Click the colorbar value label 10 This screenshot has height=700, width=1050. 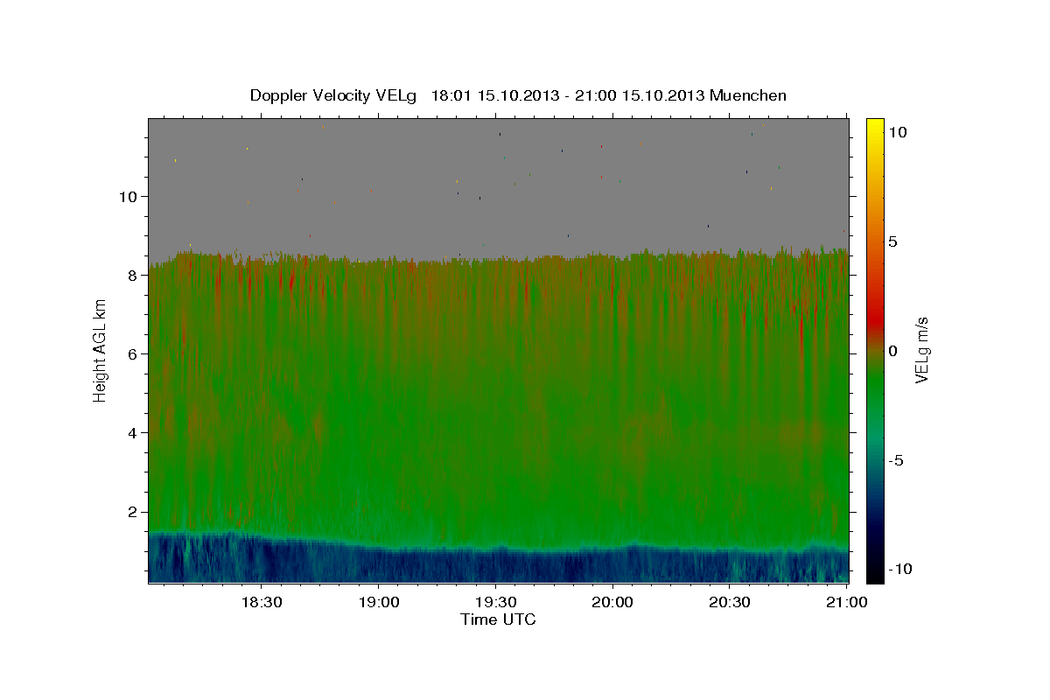pos(897,132)
